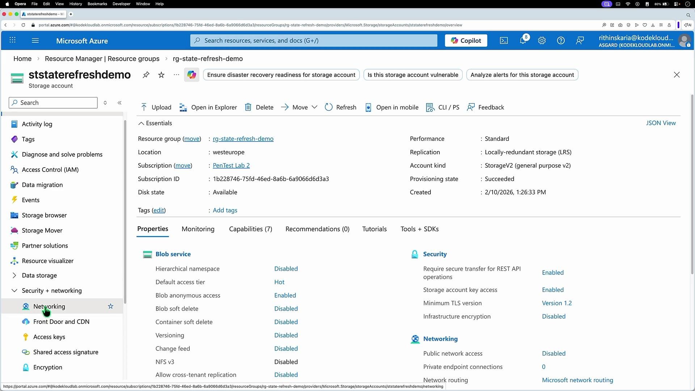The width and height of the screenshot is (695, 391).
Task: Click Is this storage account vulnerable
Action: (x=413, y=75)
